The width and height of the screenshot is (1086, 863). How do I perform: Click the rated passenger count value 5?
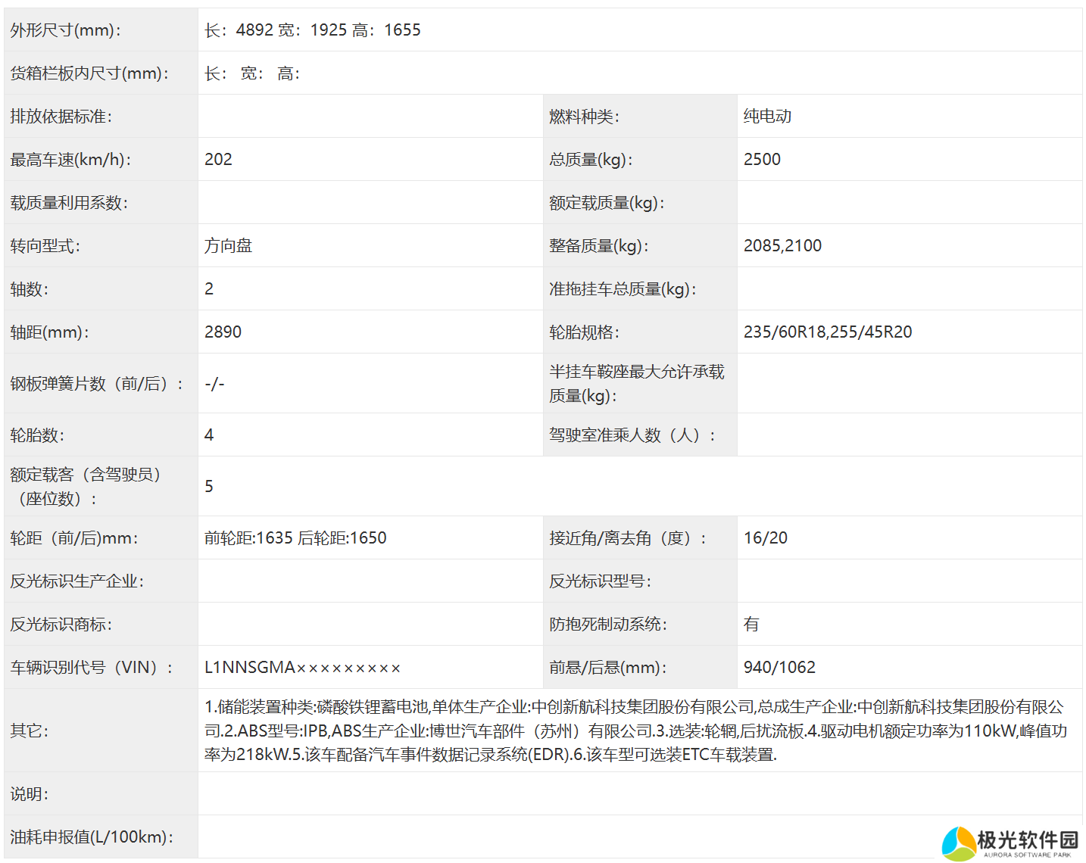(209, 487)
